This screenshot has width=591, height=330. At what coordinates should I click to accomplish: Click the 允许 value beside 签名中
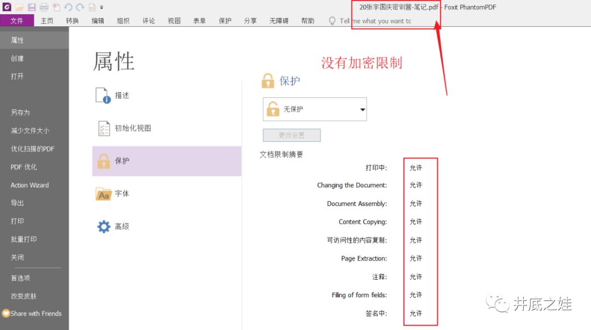[x=416, y=314]
